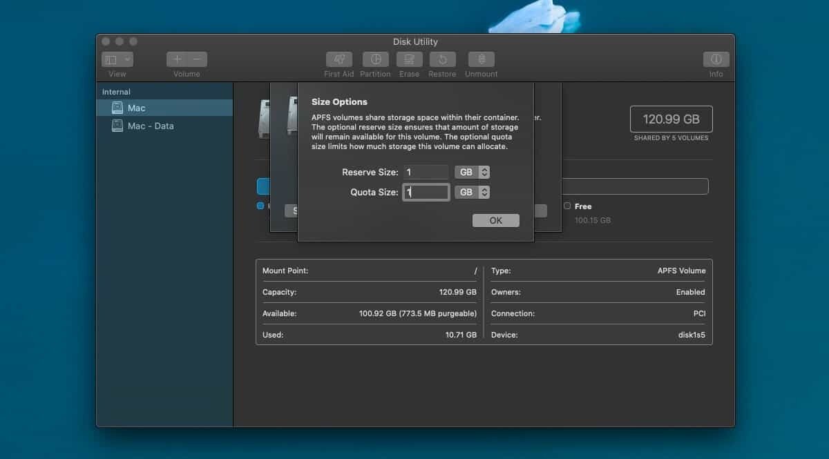Select Mac - Data volume in sidebar
Image resolution: width=829 pixels, height=459 pixels.
[x=150, y=126]
